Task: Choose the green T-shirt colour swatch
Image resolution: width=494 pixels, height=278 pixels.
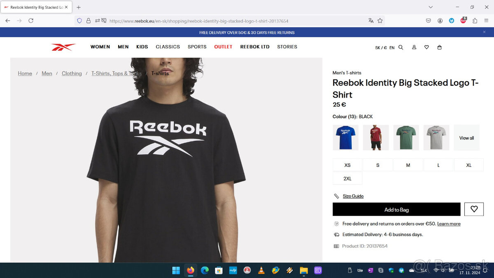Action: (x=406, y=138)
